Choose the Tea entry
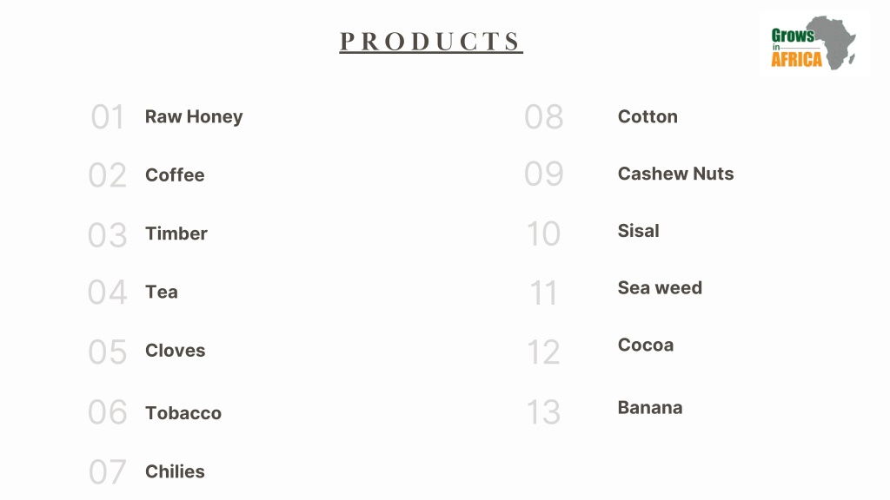 coord(162,292)
